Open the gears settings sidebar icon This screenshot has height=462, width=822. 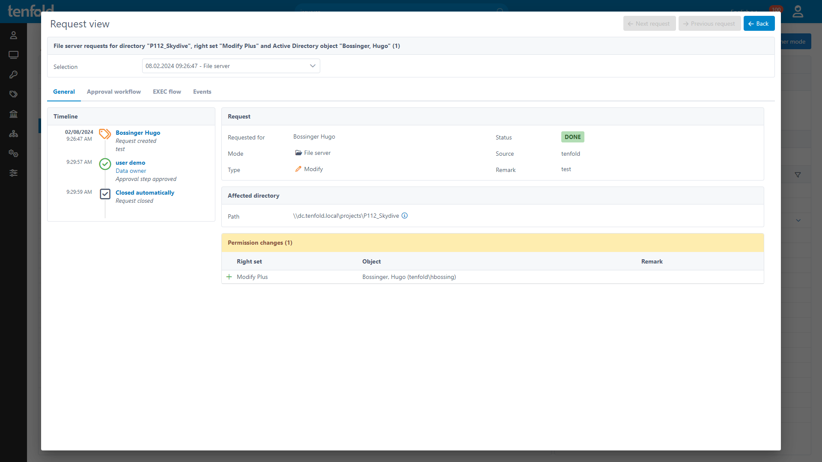point(13,153)
